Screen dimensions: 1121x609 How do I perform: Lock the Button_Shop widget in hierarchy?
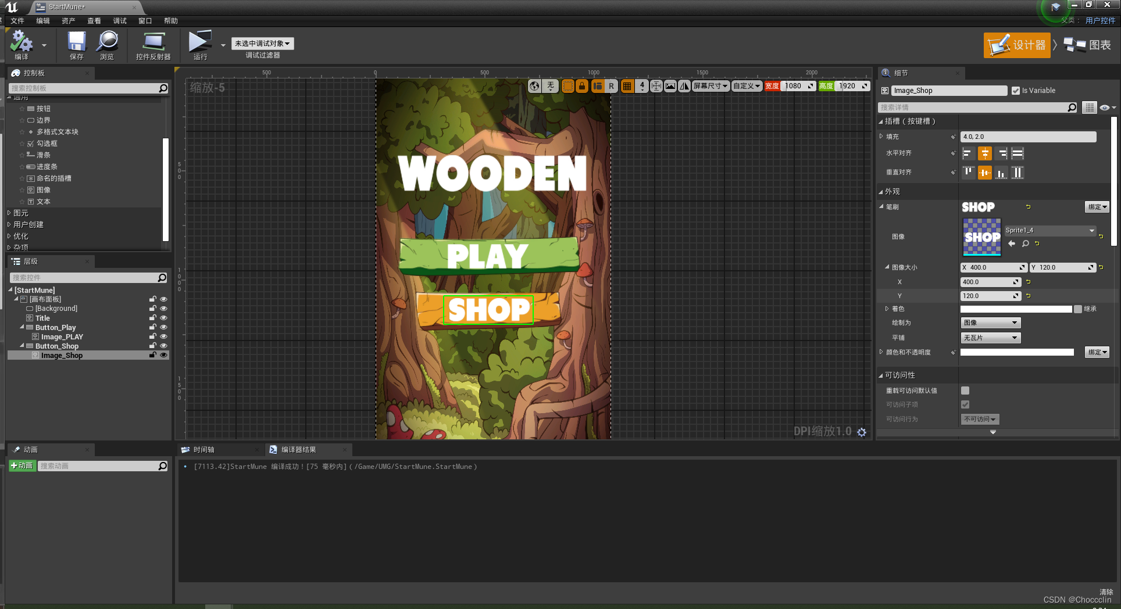click(153, 346)
